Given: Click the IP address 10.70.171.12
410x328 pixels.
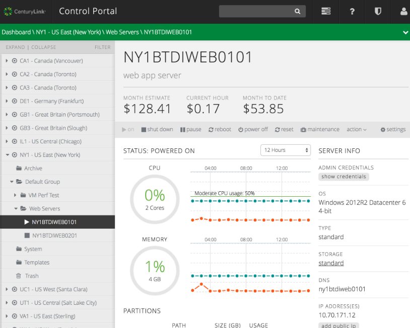Looking at the screenshot, I should pyautogui.click(x=337, y=315).
